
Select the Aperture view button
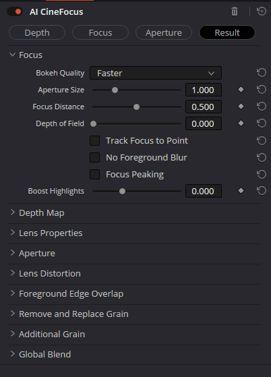(x=164, y=32)
